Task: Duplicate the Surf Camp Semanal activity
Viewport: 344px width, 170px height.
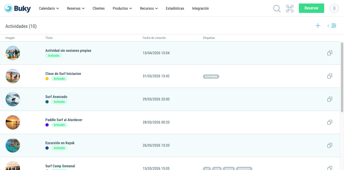Action: coord(330,168)
